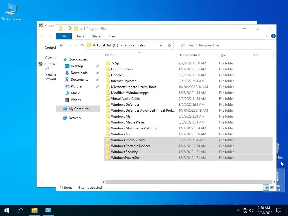Screen dimensions: 288x216
Task: Open the volume speaker tray icon
Action: (x=251, y=210)
